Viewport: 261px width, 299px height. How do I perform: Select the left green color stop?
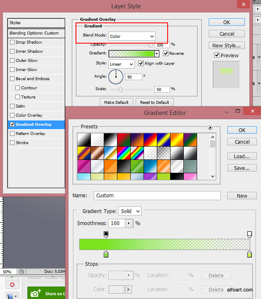coord(106,254)
